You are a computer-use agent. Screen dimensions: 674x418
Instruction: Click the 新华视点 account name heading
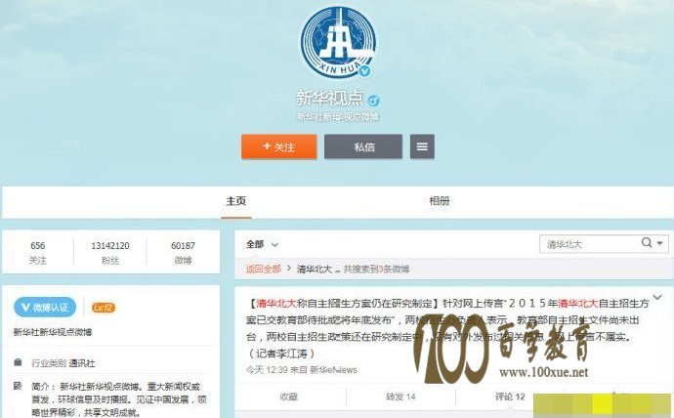[330, 99]
